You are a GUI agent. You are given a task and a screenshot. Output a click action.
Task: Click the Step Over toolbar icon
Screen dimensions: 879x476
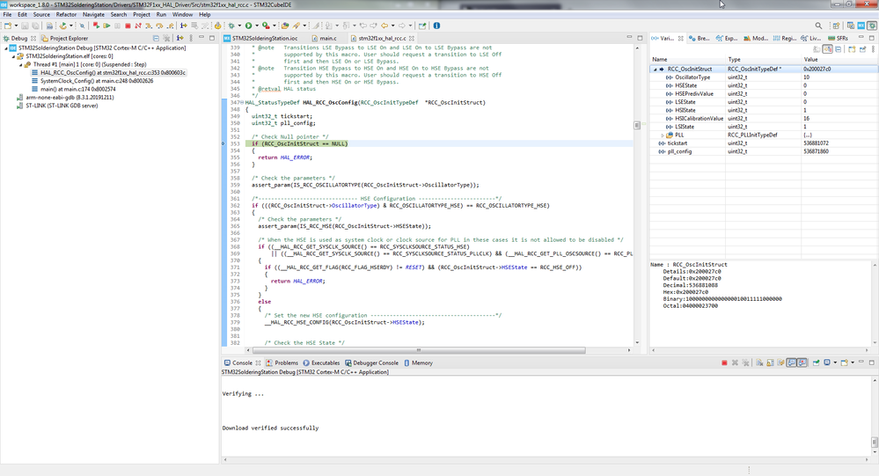[159, 26]
